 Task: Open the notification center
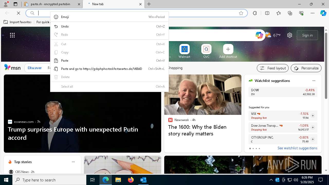pos(321,180)
